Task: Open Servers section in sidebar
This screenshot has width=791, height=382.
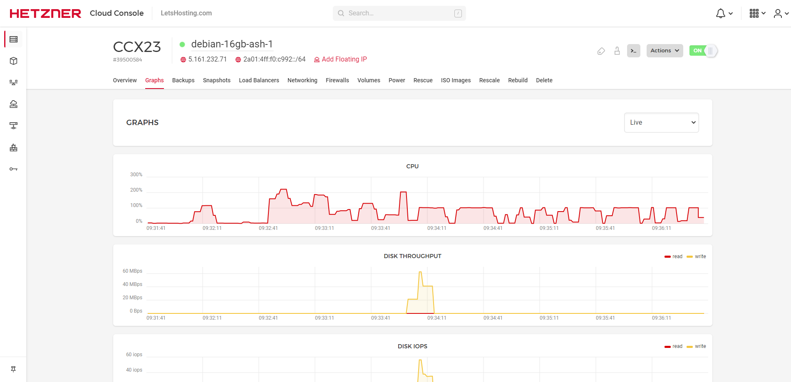Action: [13, 39]
